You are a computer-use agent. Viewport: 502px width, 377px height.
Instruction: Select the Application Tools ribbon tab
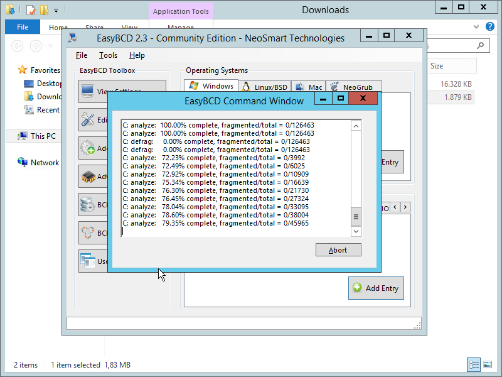coord(181,11)
